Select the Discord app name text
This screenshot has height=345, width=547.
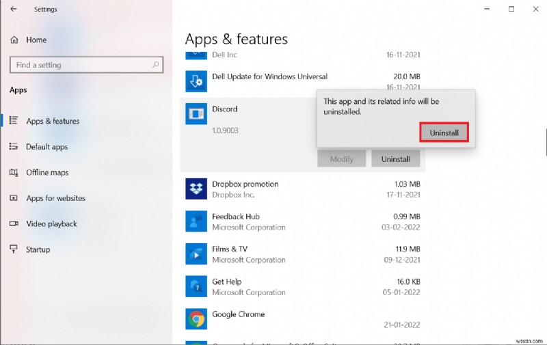pyautogui.click(x=225, y=109)
